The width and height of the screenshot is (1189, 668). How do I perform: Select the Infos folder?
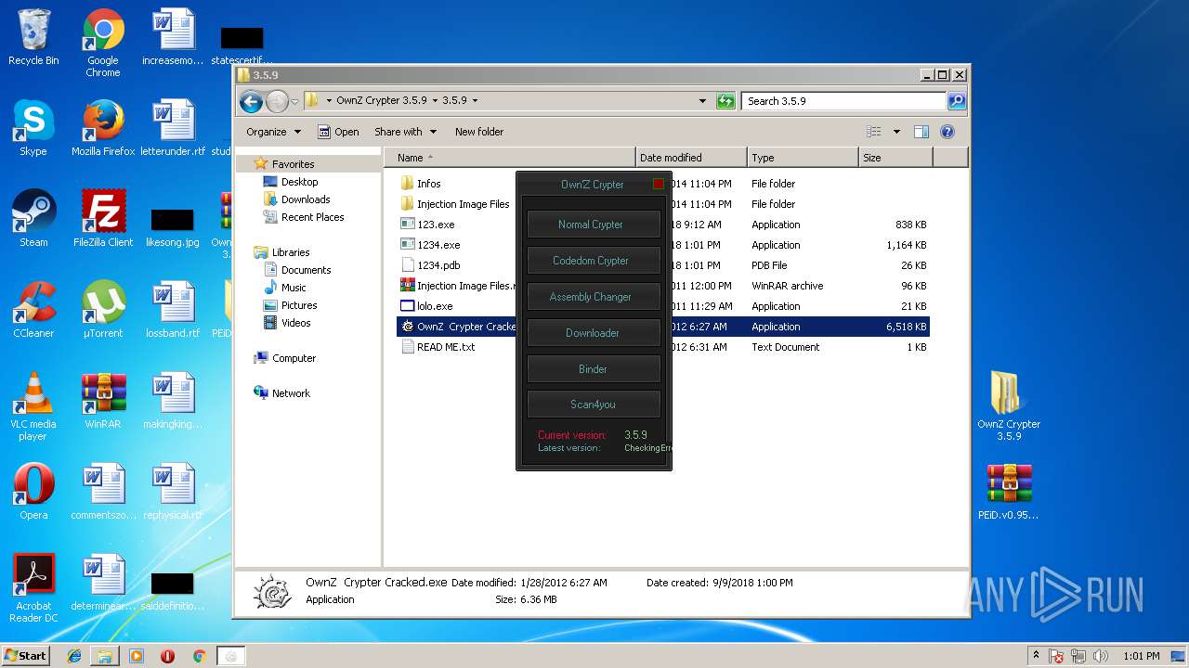[428, 184]
